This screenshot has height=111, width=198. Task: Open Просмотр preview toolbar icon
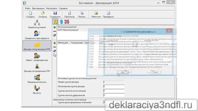tap(69, 14)
